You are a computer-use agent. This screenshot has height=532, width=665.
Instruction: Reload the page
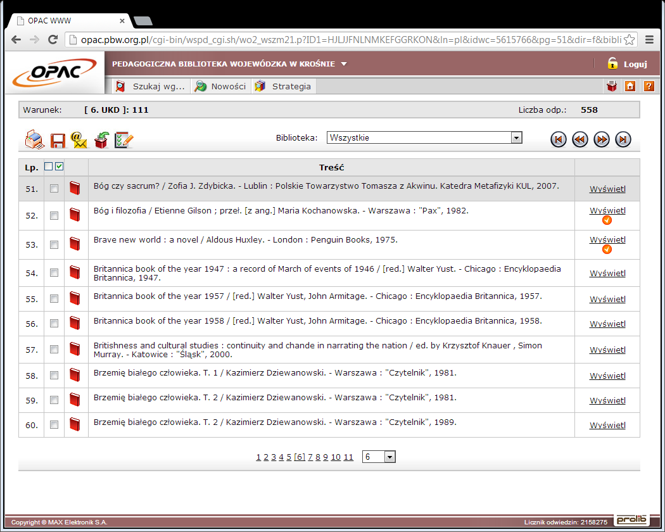point(53,39)
